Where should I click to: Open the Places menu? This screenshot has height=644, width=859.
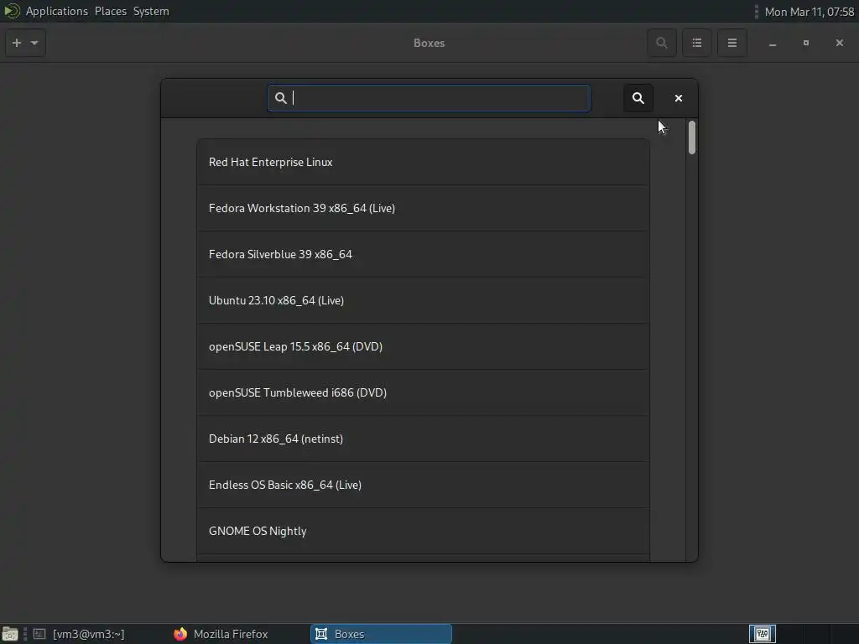point(111,11)
